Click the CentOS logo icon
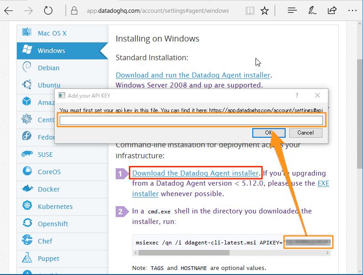Screen dimensions: 363x275 [x=27, y=119]
